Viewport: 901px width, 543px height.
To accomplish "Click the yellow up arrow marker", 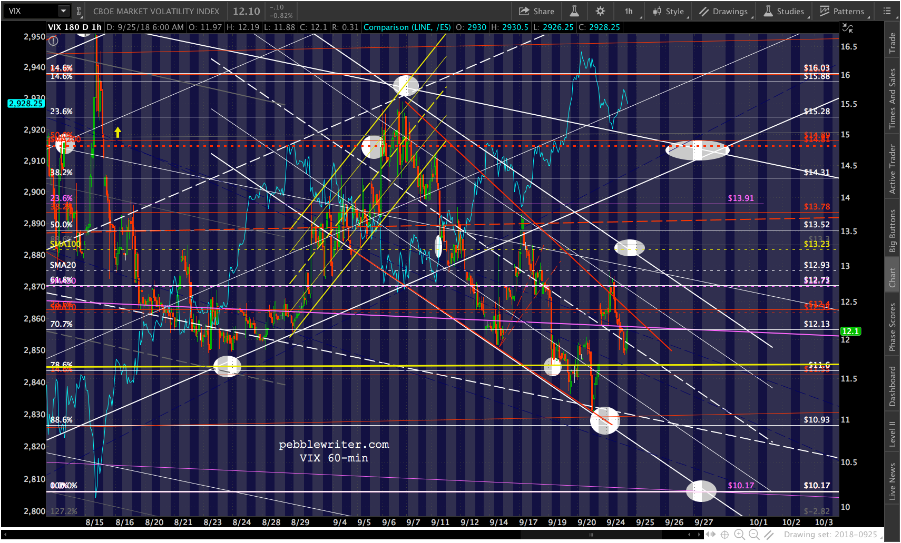I will click(x=118, y=132).
